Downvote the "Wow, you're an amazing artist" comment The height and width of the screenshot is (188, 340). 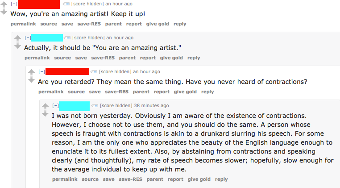(4, 12)
